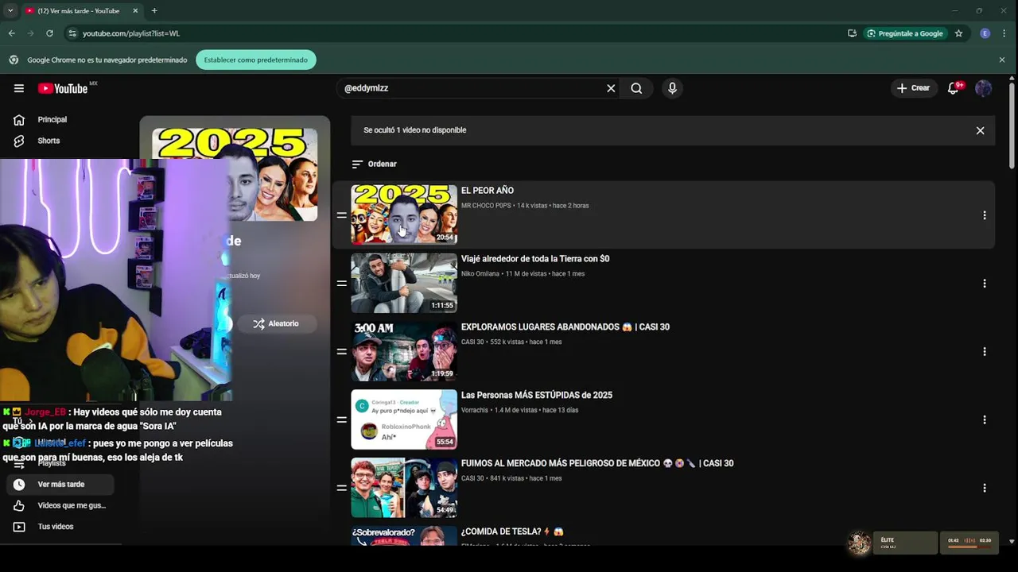The height and width of the screenshot is (572, 1018).
Task: Grab drag handle of EL PEOR AÑO
Action: 341,215
